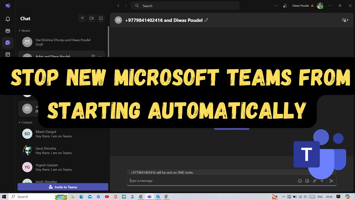View the chat participants count icon
The image size is (355, 200).
345,20
